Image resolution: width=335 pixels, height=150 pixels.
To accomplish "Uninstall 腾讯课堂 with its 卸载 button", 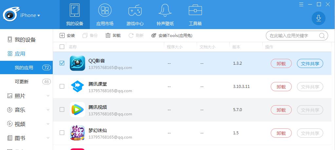I will 281,87.
